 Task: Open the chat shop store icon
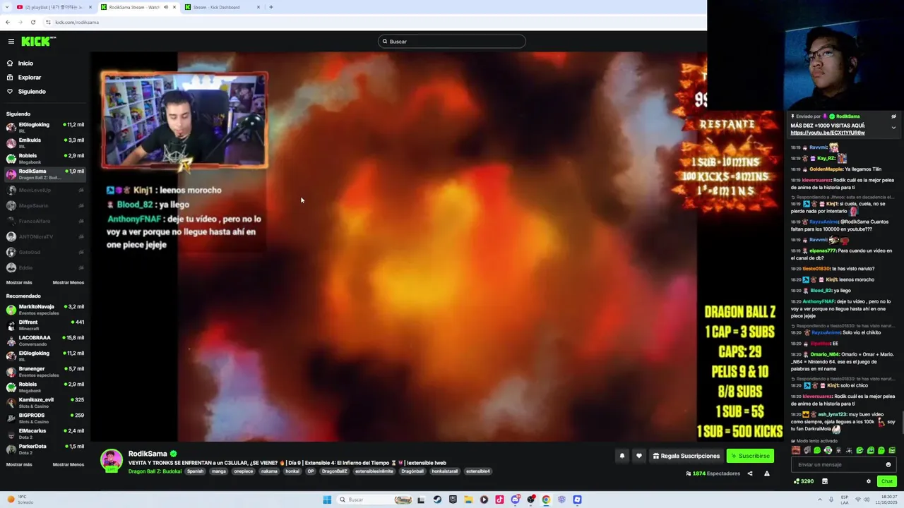[x=825, y=481]
